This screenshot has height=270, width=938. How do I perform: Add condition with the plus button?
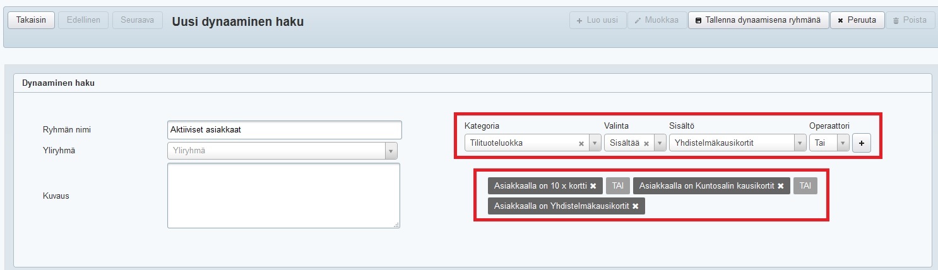[861, 143]
